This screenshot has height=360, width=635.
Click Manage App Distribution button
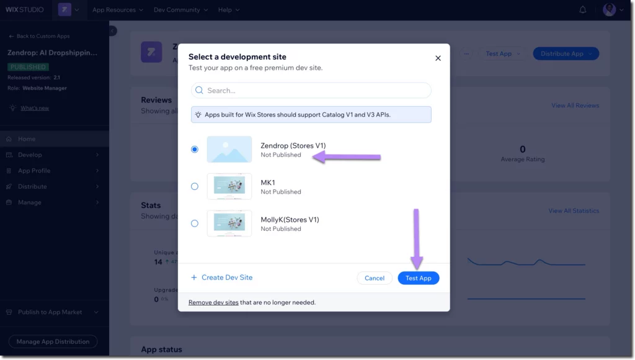tap(53, 341)
